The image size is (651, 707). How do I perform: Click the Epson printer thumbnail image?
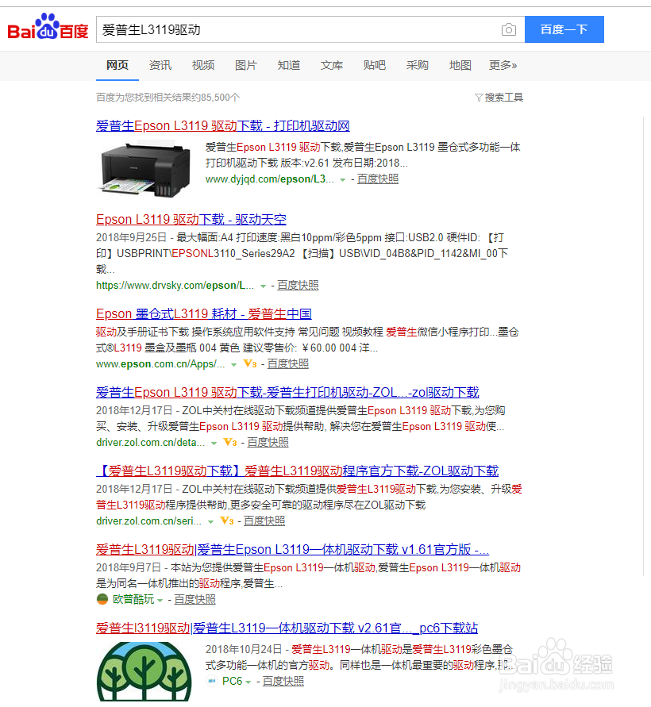145,168
